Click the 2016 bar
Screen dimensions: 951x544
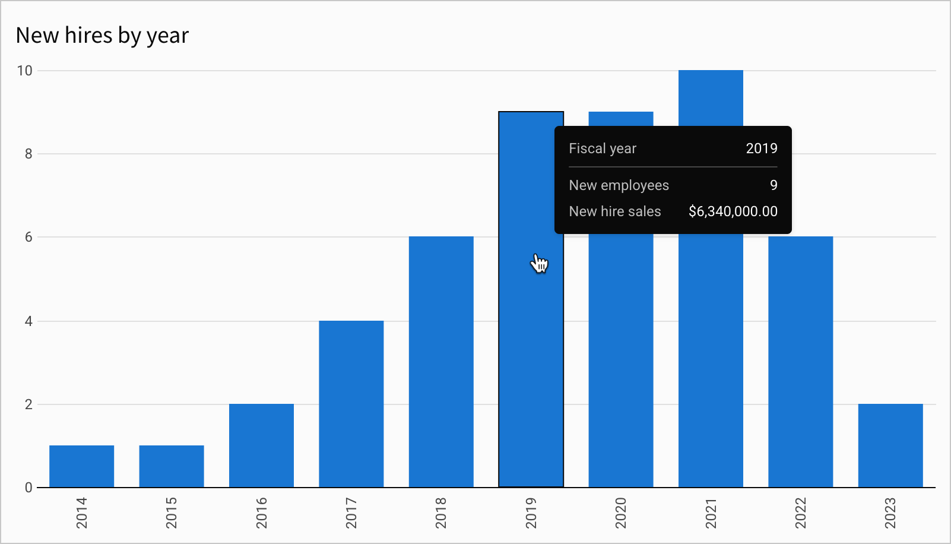point(261,445)
